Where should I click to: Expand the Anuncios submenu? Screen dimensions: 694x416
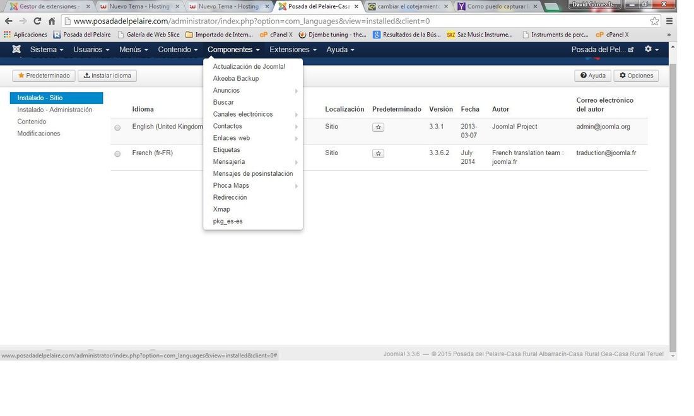(x=253, y=90)
